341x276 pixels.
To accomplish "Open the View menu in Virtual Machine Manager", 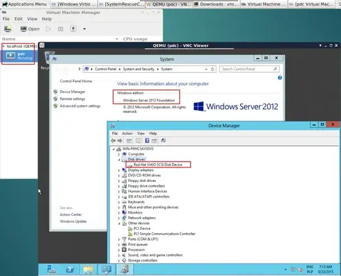I will pyautogui.click(x=32, y=19).
